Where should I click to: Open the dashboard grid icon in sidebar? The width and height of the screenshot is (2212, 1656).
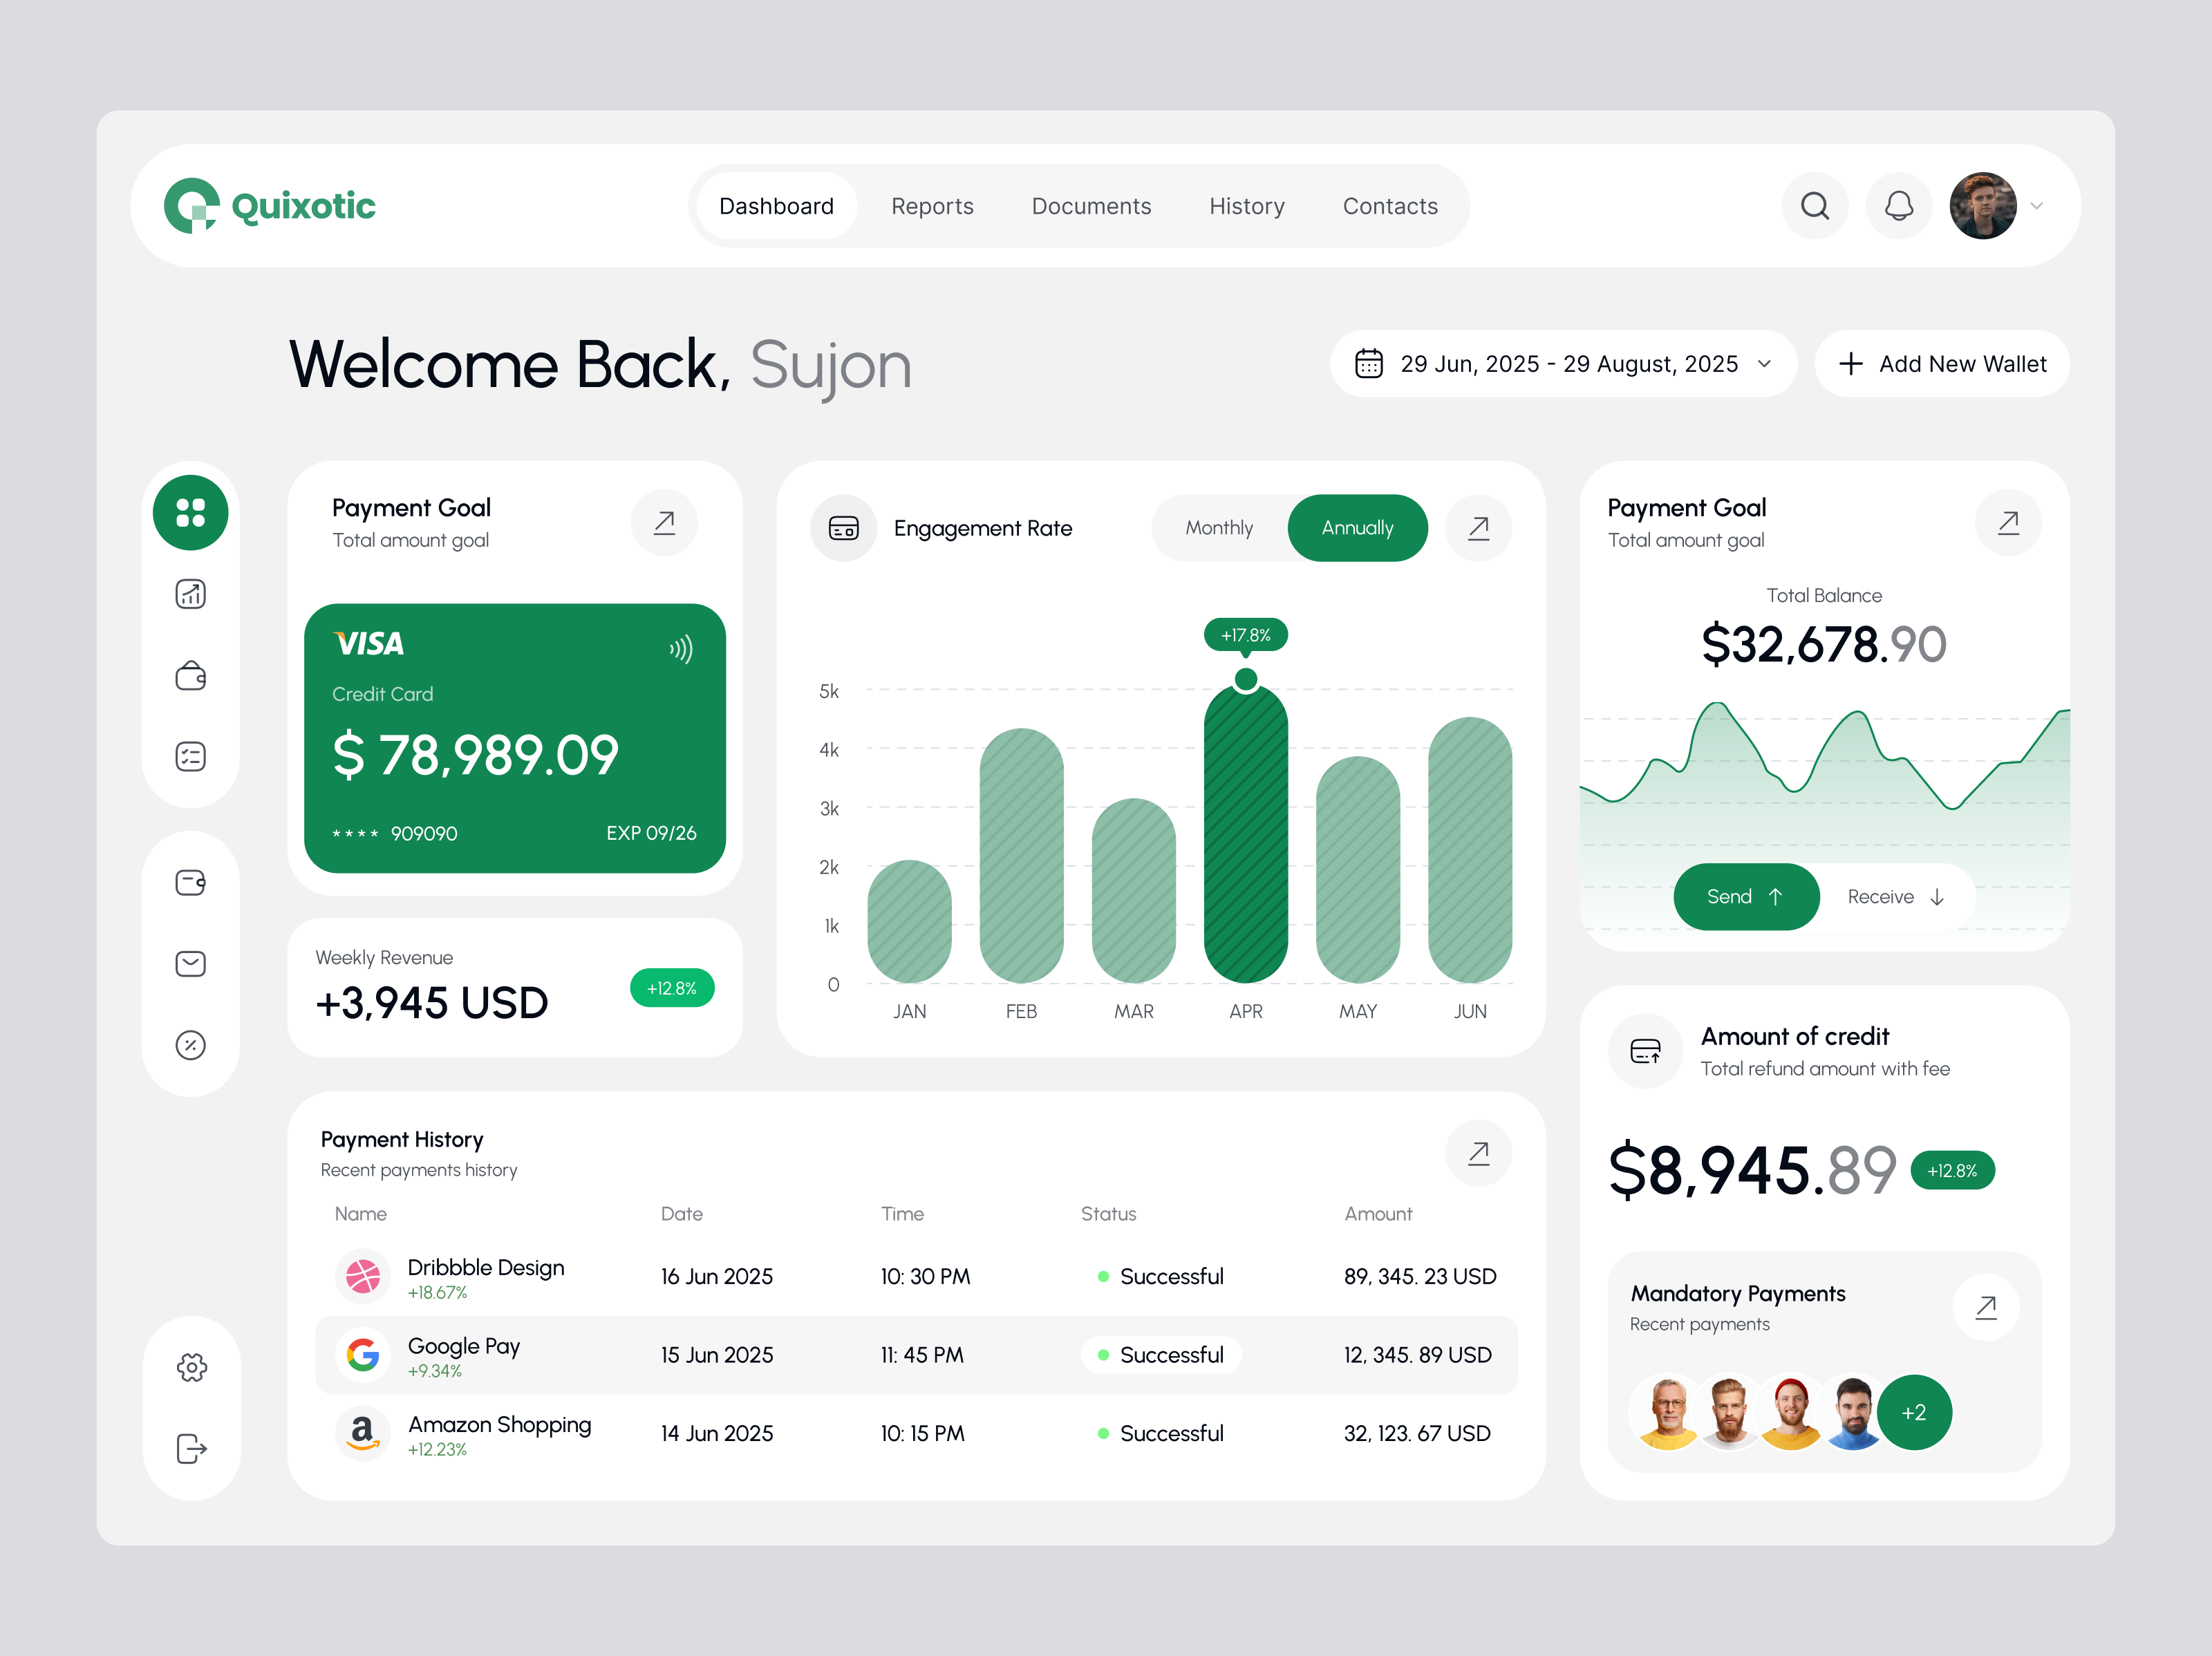(190, 513)
